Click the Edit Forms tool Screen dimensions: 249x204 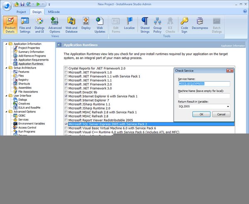click(116, 25)
